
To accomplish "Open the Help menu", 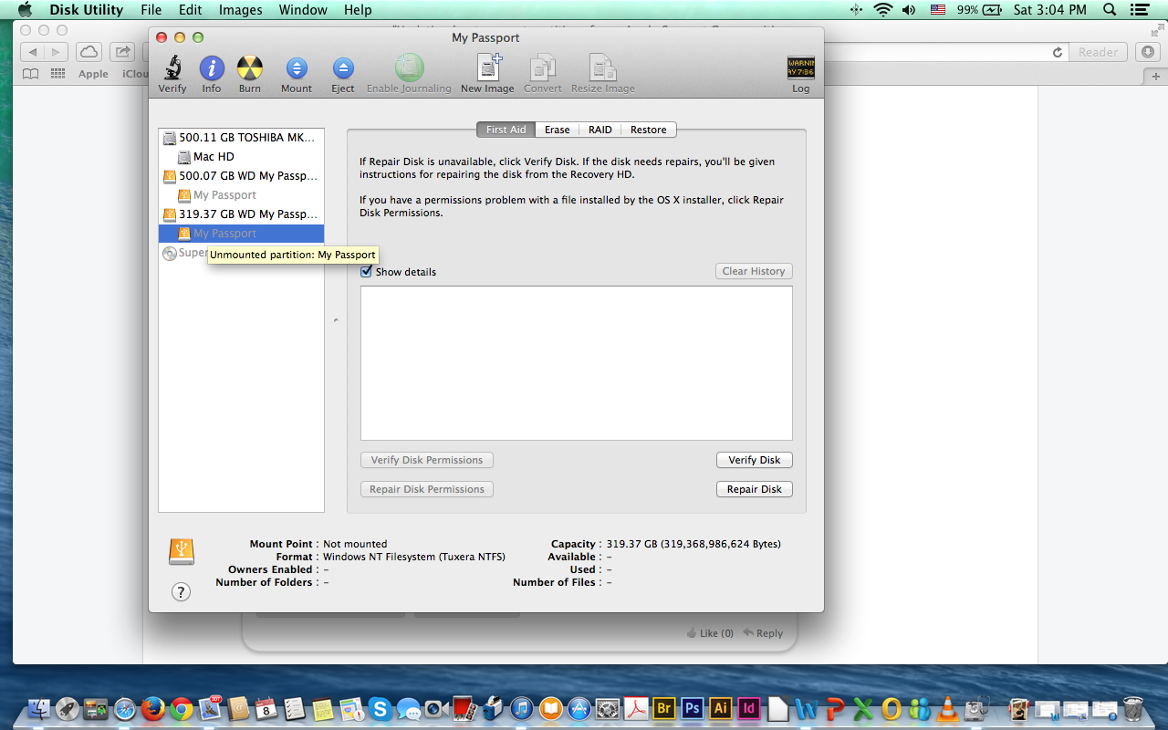I will [x=358, y=10].
